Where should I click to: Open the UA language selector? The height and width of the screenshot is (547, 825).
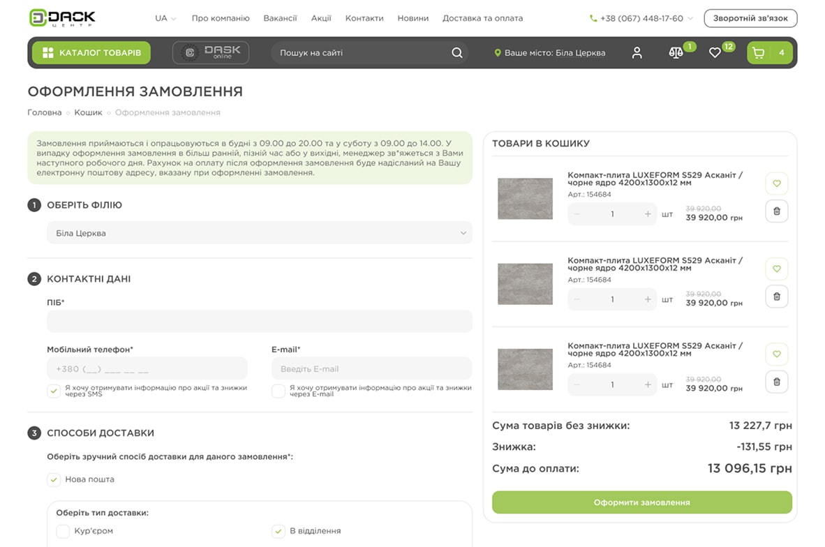coord(165,18)
